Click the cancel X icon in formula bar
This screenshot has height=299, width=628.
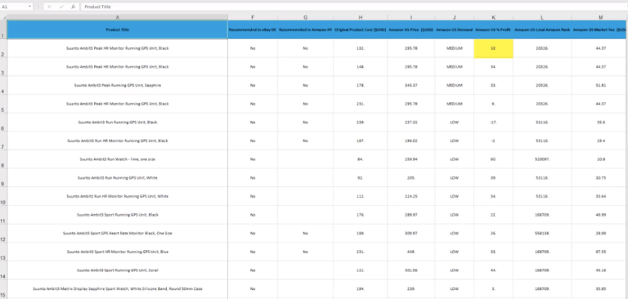tap(49, 7)
